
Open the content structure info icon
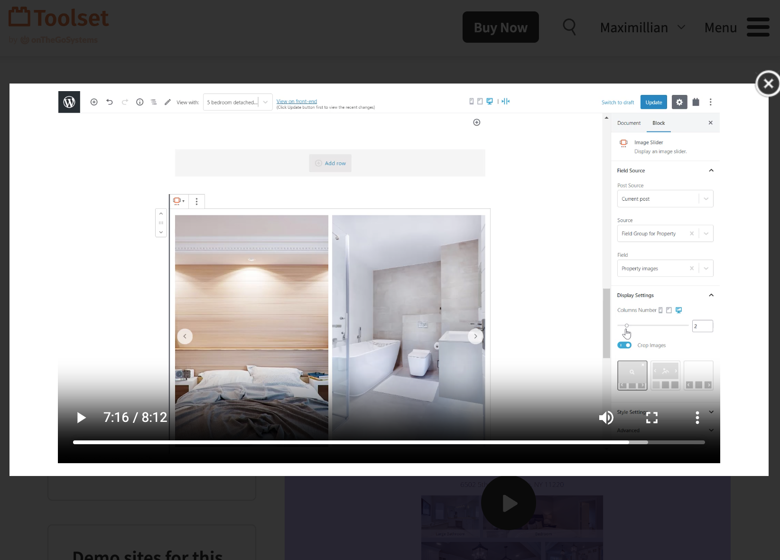(x=139, y=102)
